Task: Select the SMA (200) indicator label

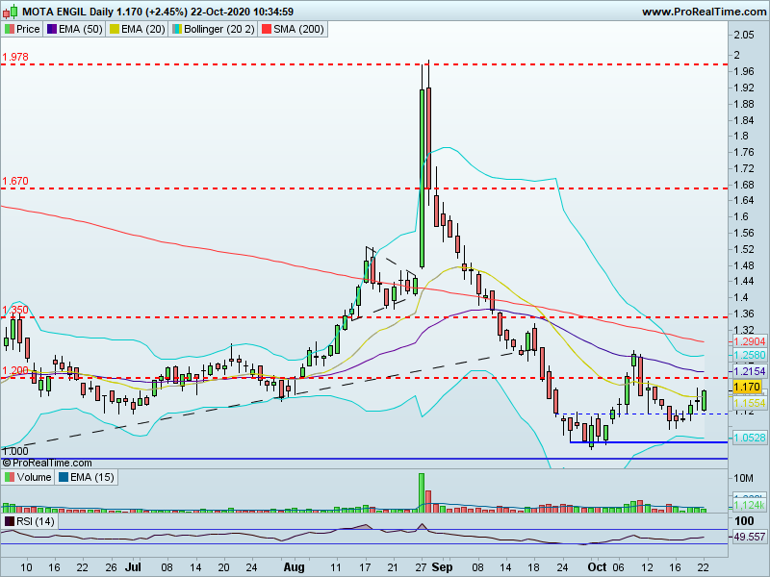Action: pyautogui.click(x=294, y=29)
